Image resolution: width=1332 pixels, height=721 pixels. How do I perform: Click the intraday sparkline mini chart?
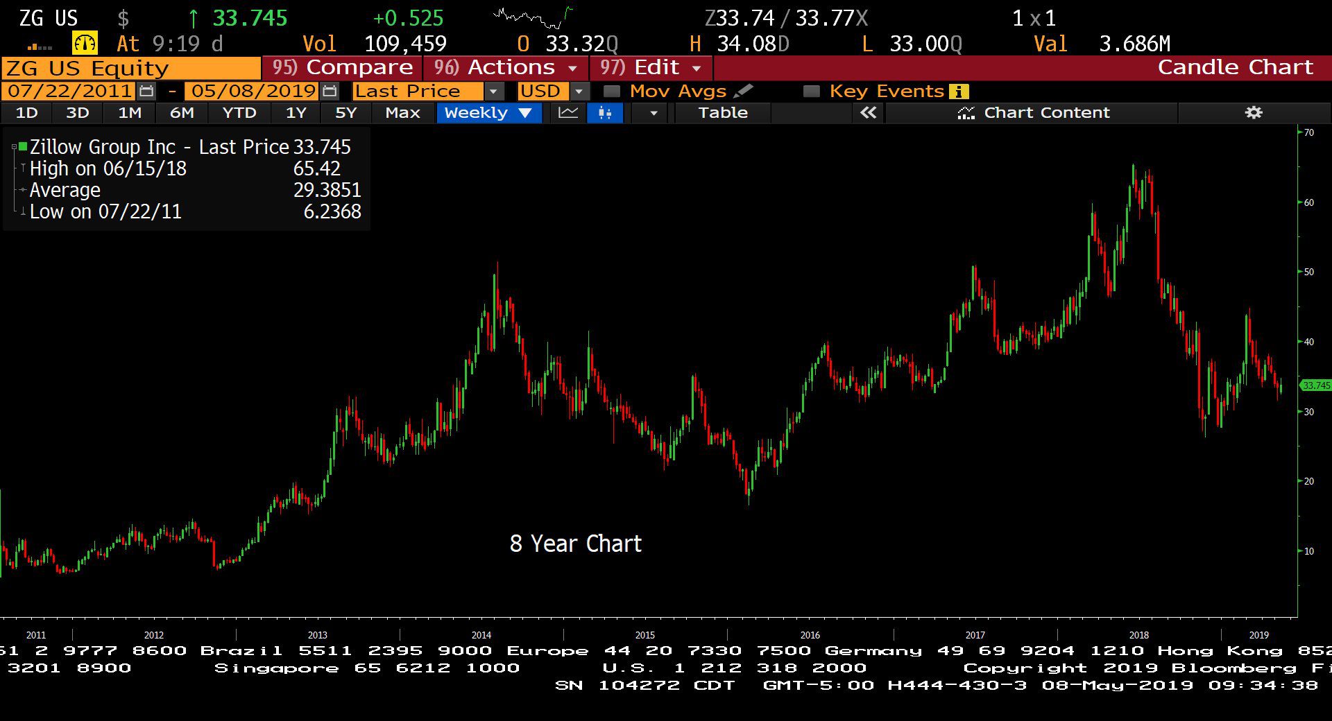(533, 17)
